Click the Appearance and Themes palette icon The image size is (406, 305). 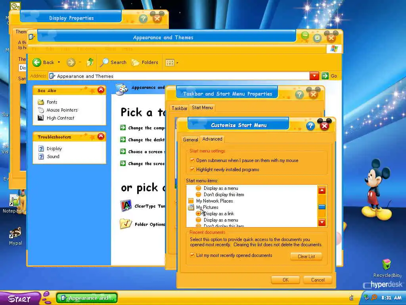(122, 89)
